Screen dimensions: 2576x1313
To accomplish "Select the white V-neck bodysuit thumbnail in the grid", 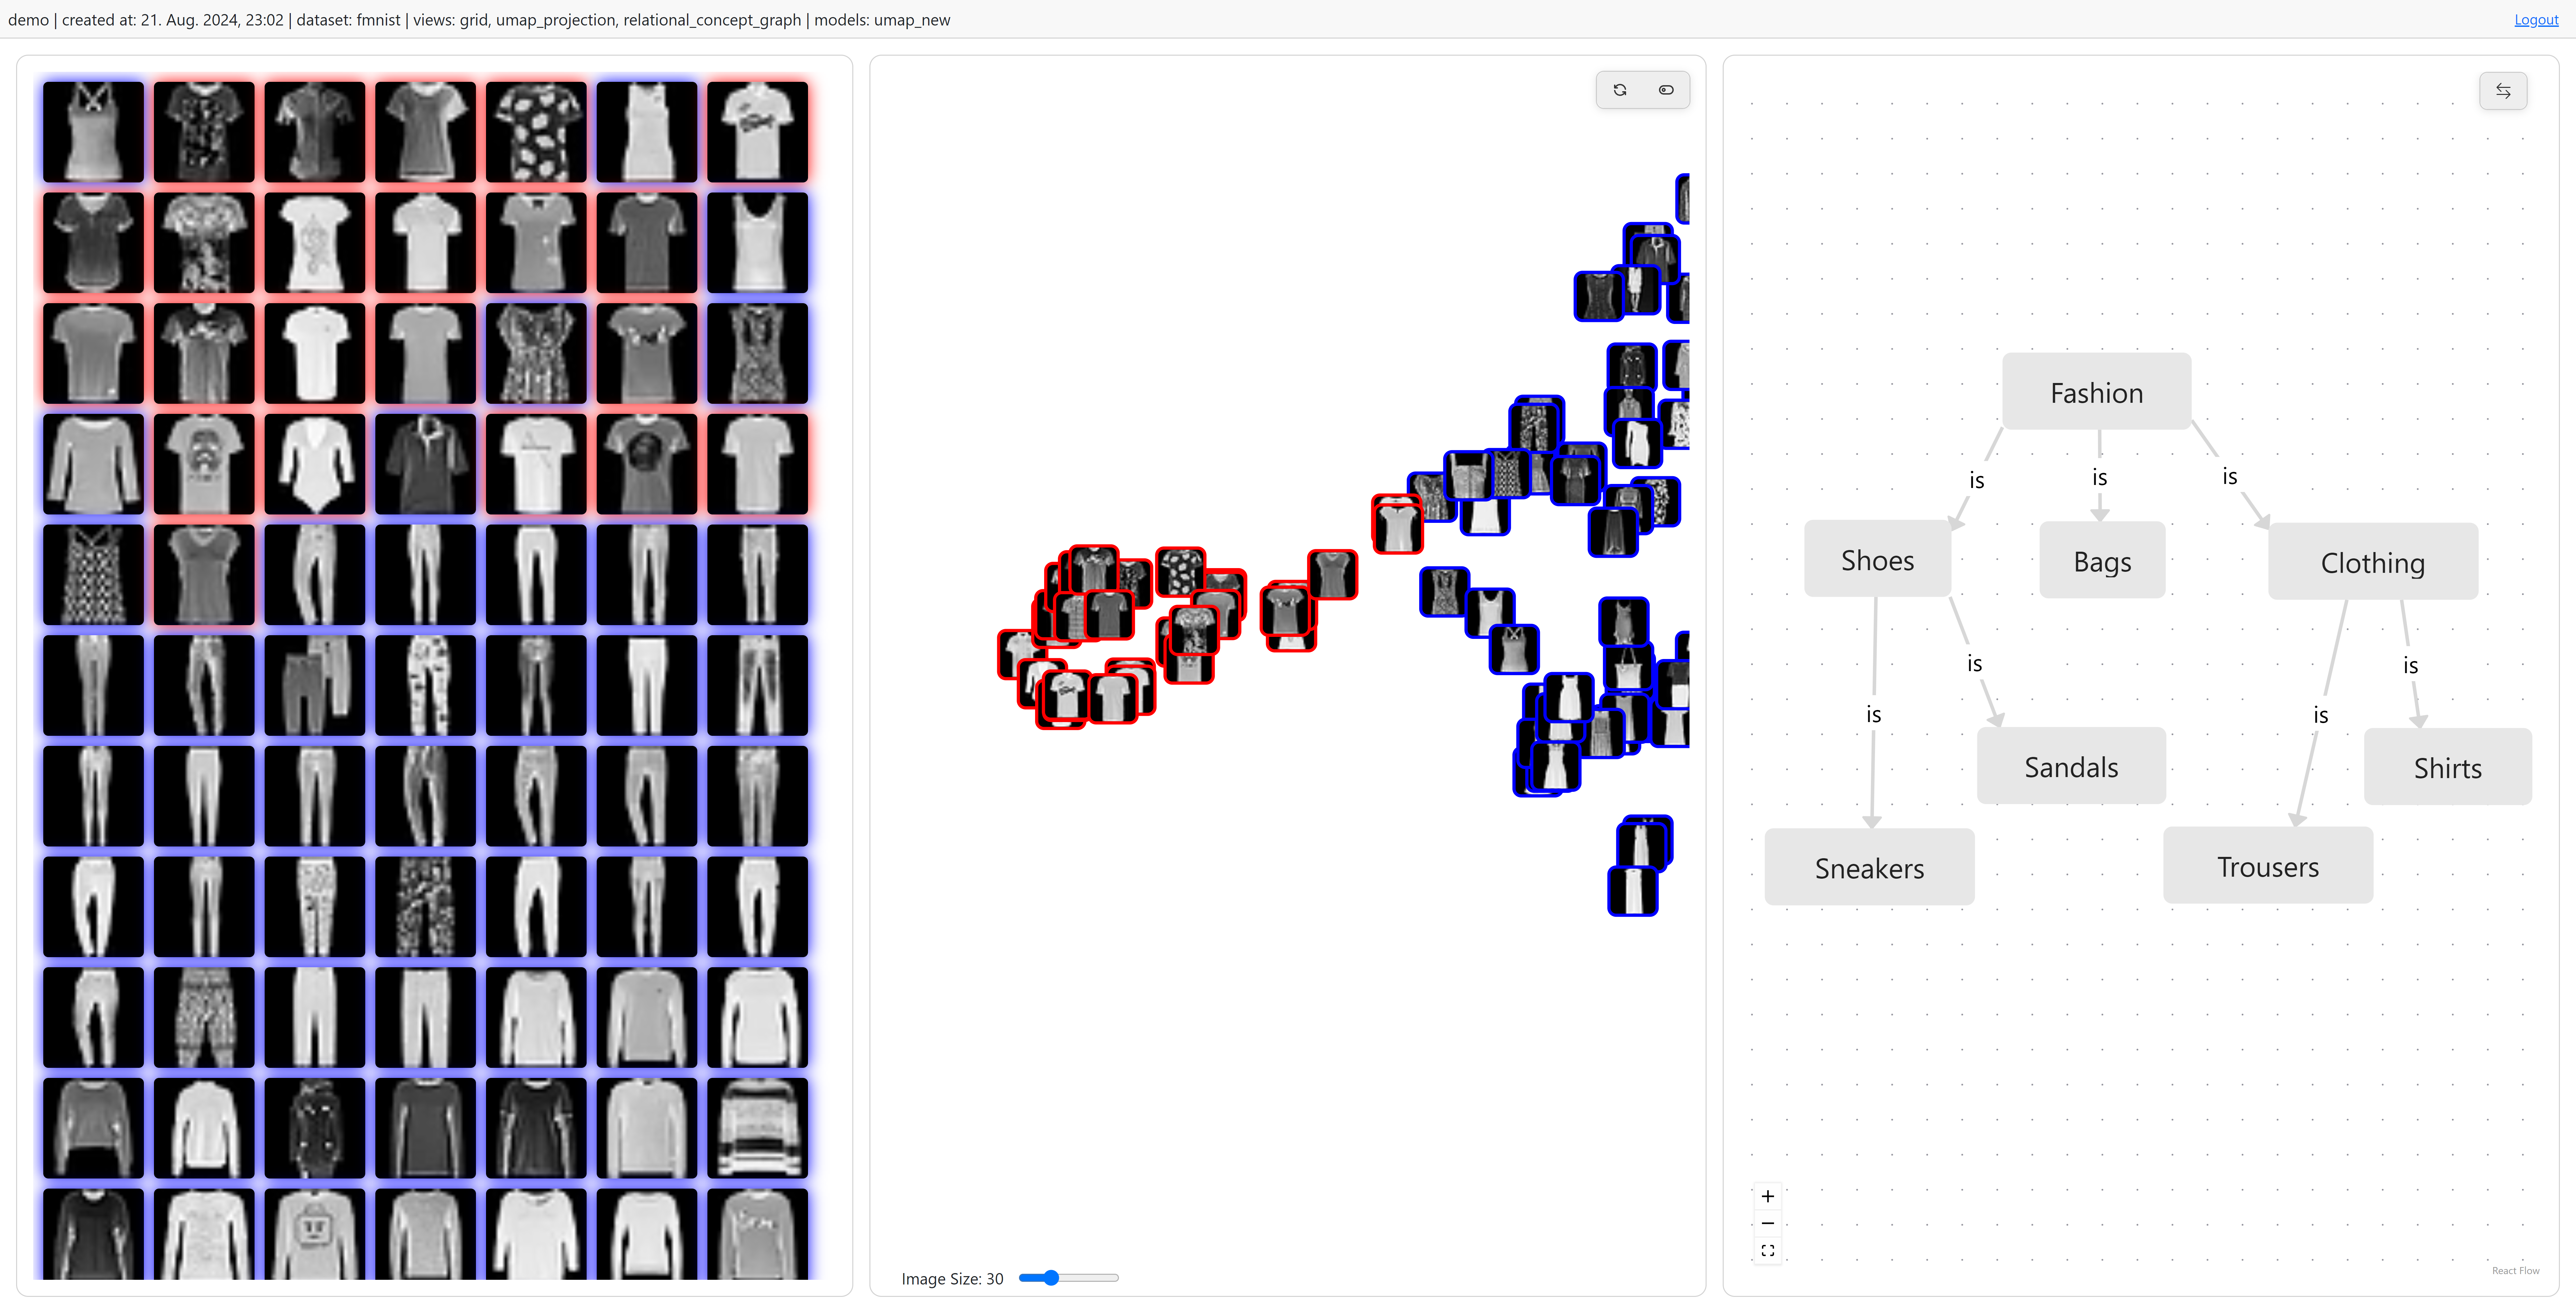I will point(315,464).
